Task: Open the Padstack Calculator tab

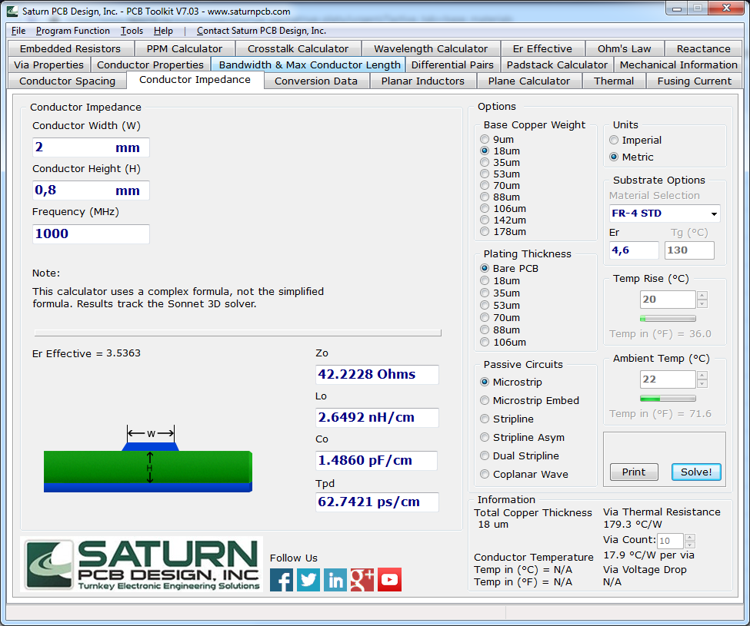Action: tap(557, 65)
